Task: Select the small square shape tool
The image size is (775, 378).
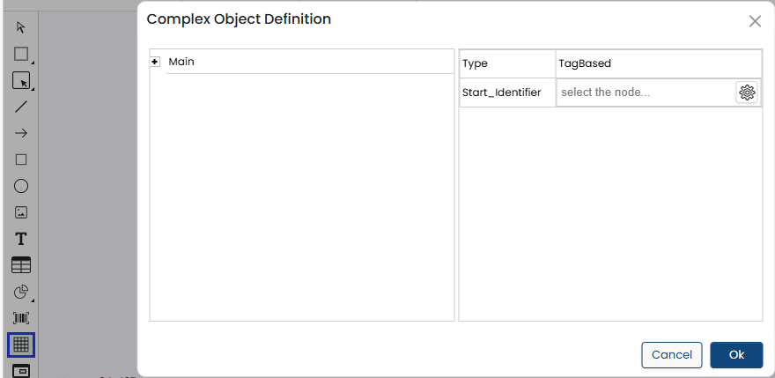Action: point(21,159)
